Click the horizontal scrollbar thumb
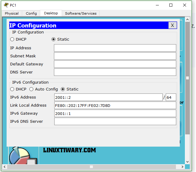Image resolution: width=196 pixels, height=172 pixels. 91,167
